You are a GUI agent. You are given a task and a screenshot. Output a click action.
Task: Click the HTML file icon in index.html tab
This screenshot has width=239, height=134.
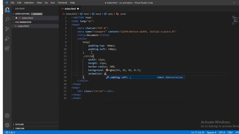pos(62,9)
